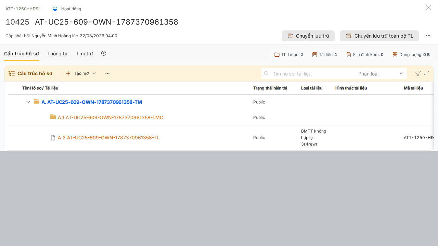Screen dimensions: 438x246
Task: Open the Tạo mới dropdown
Action: 81,73
